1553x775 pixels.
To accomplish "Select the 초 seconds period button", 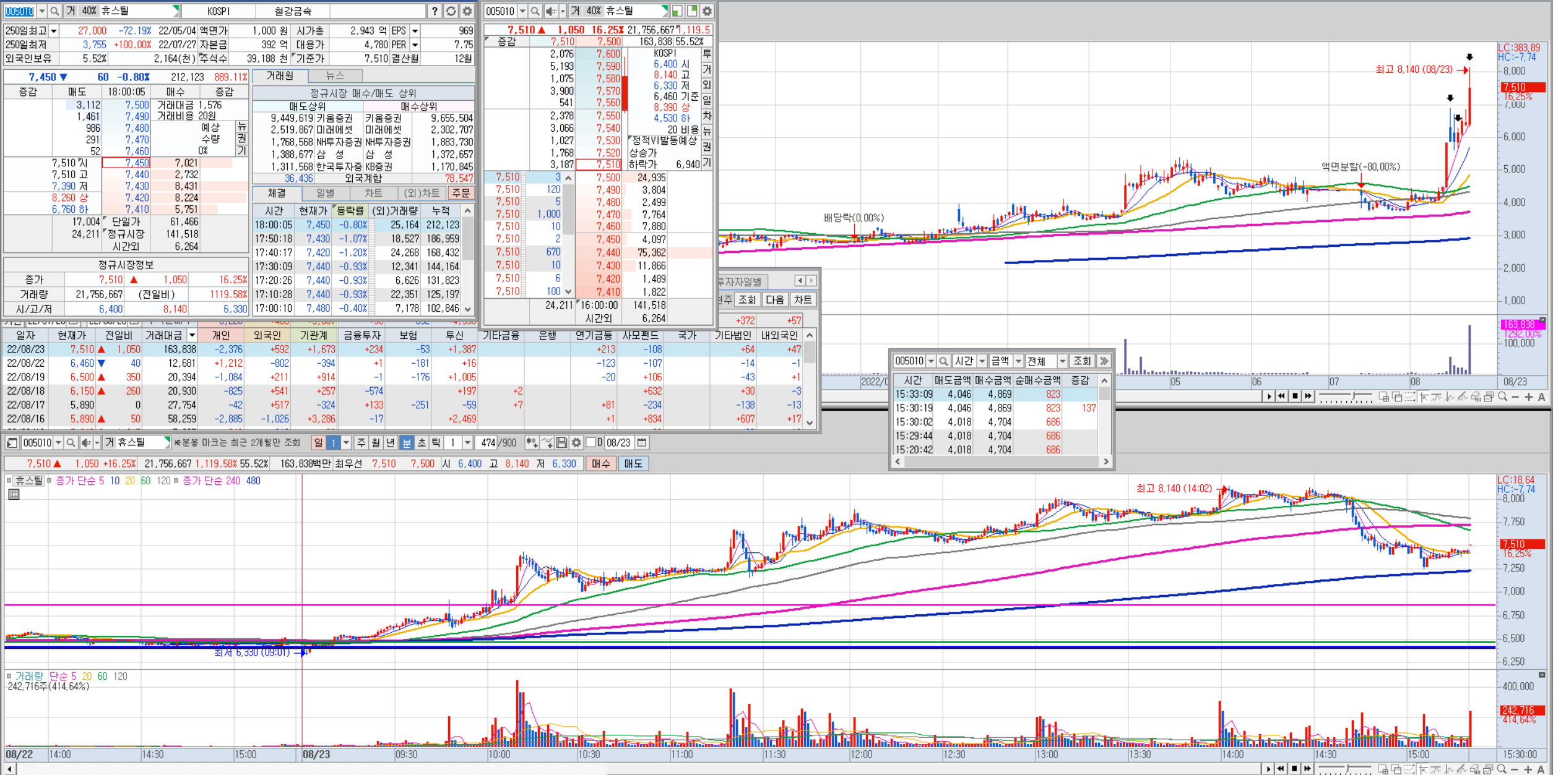I will (421, 443).
